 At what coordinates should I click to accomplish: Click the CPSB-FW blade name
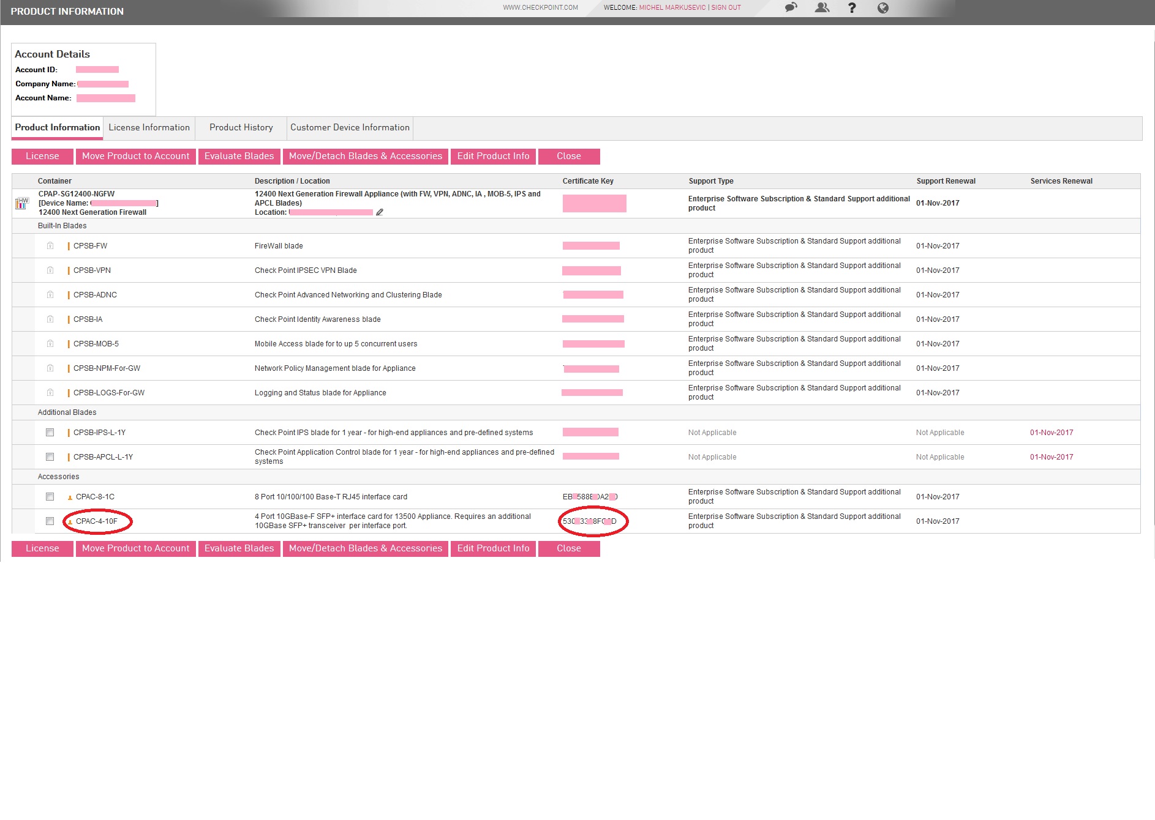coord(90,246)
